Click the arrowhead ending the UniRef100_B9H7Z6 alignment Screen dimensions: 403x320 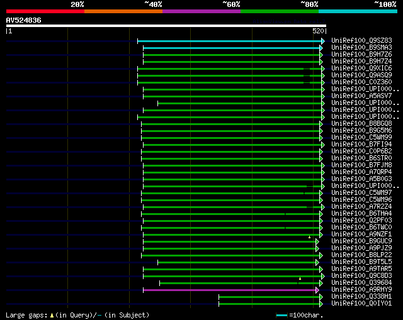pyautogui.click(x=321, y=55)
